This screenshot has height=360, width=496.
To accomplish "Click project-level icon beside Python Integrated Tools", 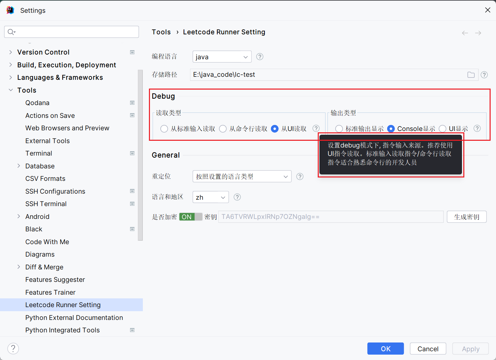I will pos(132,330).
